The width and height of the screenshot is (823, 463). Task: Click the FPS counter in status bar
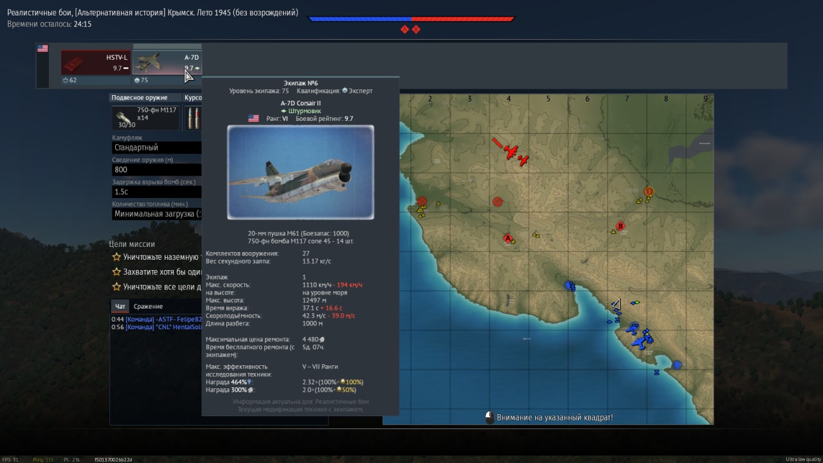coord(10,459)
